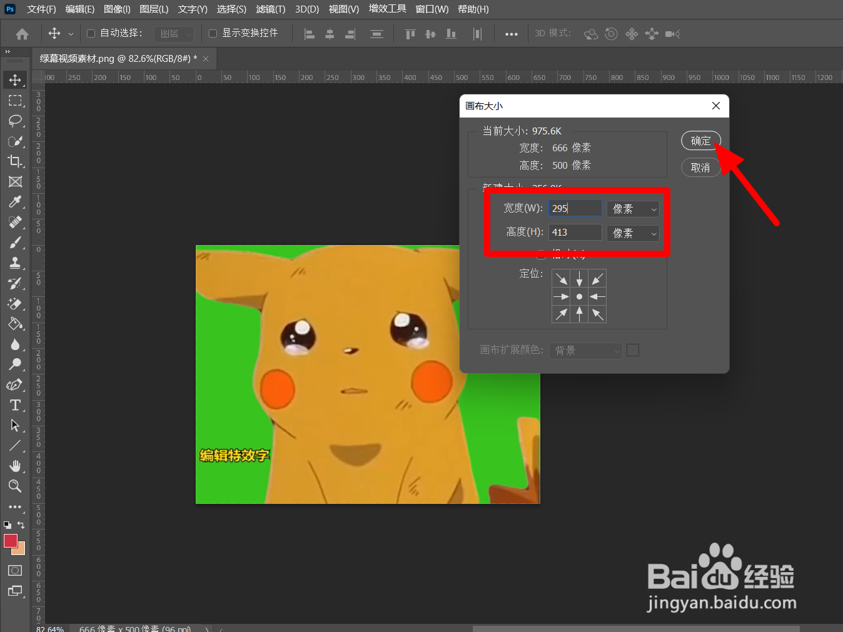Open the 编辑(E) menu
Viewport: 843px width, 632px height.
80,9
